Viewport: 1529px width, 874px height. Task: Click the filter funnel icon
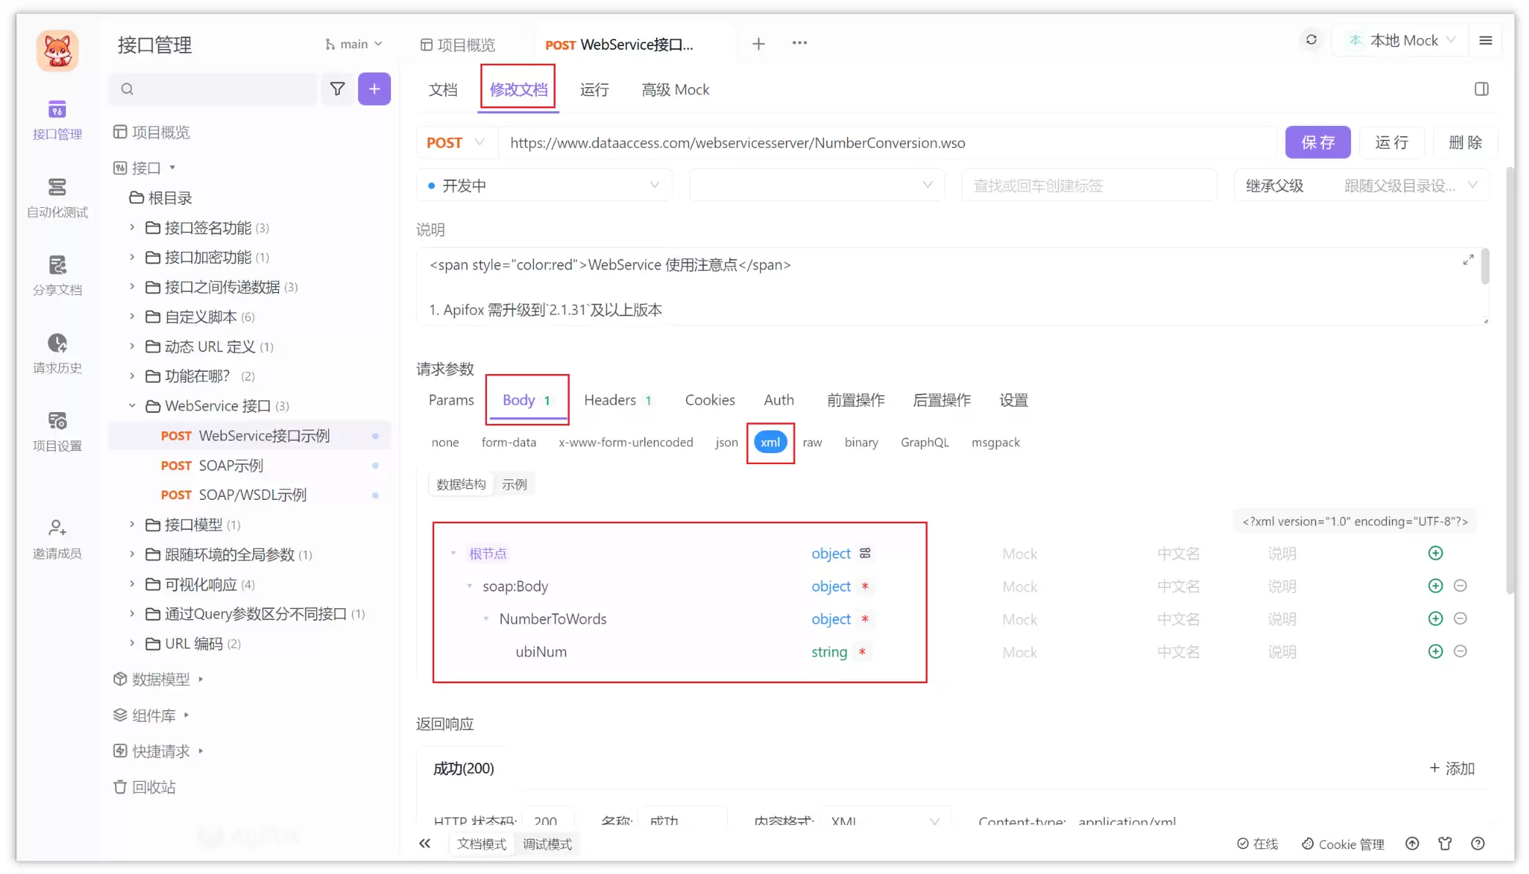338,89
